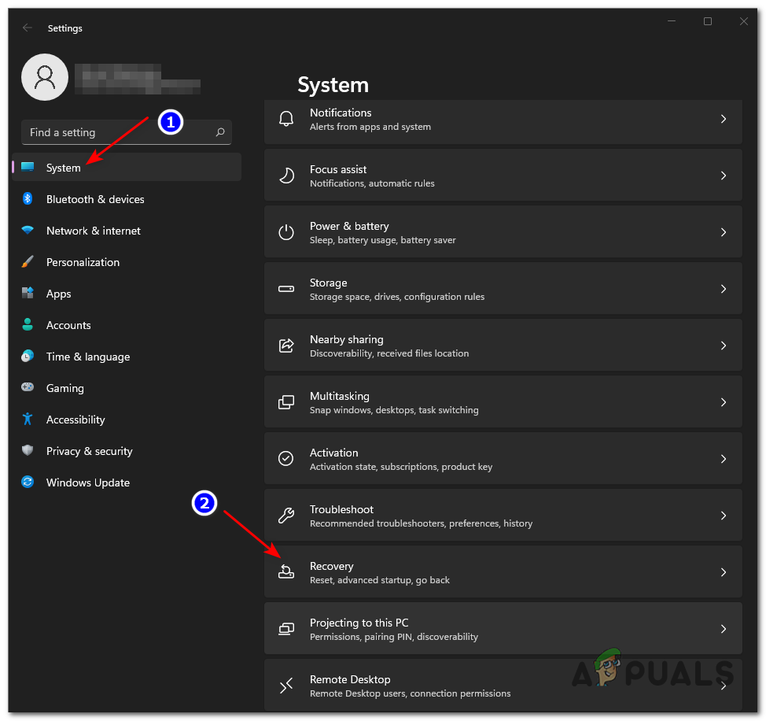This screenshot has width=766, height=721.
Task: Click 'Alerts from apps and system' text
Action: (x=370, y=127)
